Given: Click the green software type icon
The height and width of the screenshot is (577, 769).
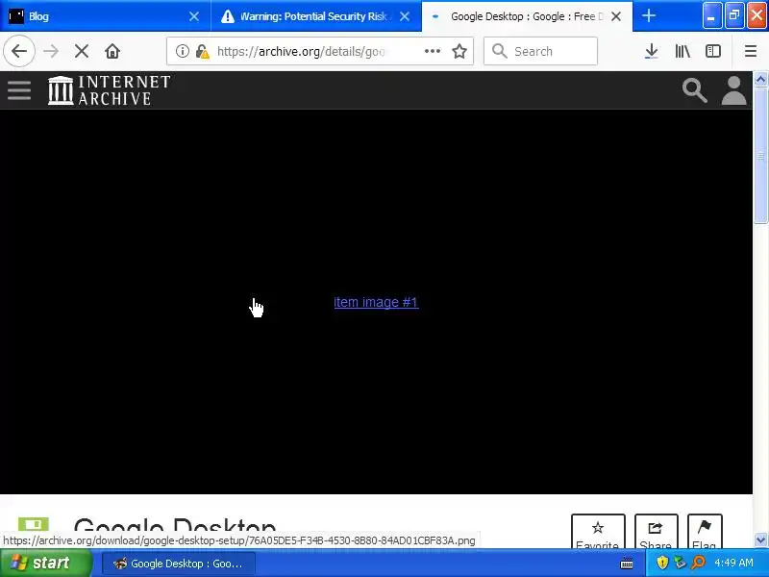Looking at the screenshot, I should 34,524.
